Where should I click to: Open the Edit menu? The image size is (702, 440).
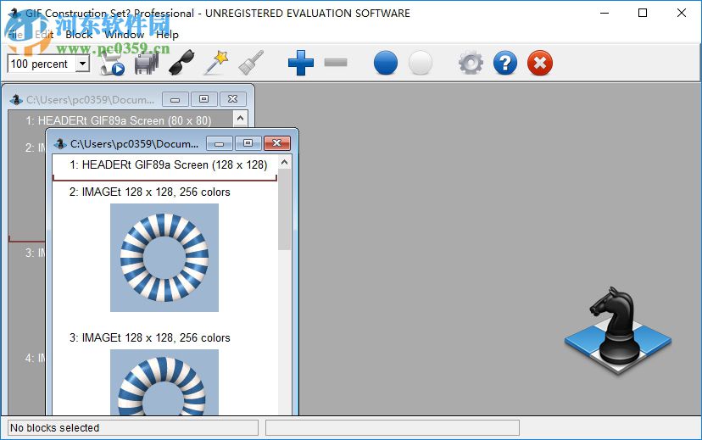click(44, 35)
